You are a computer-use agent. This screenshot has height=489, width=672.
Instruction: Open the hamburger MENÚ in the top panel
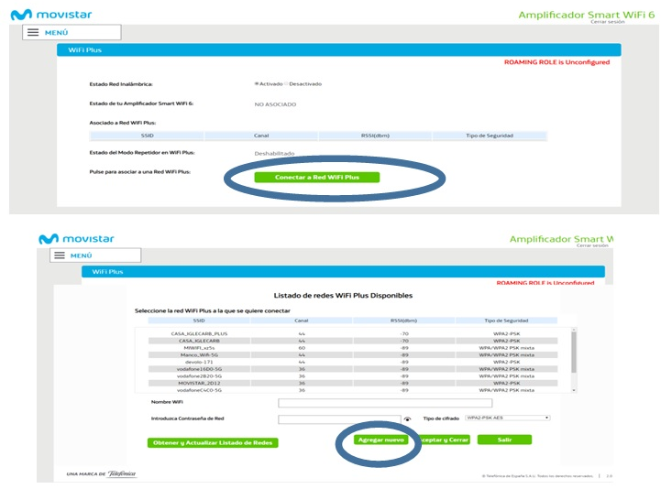[47, 32]
